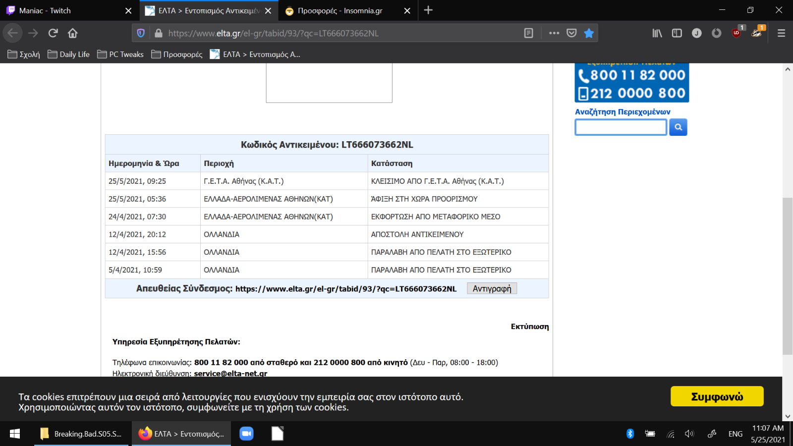Screen dimensions: 793x446
Task: Open the blank document taskbar app
Action: click(278, 434)
